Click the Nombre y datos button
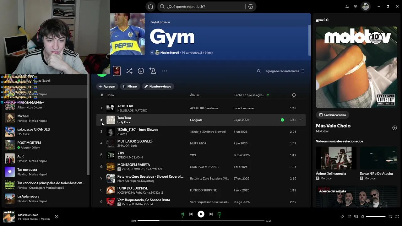The image size is (402, 226). 158,87
